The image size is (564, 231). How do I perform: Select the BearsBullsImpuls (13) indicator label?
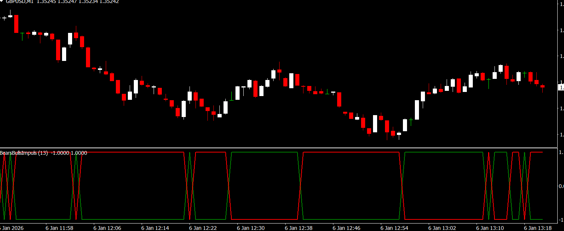tap(24, 153)
